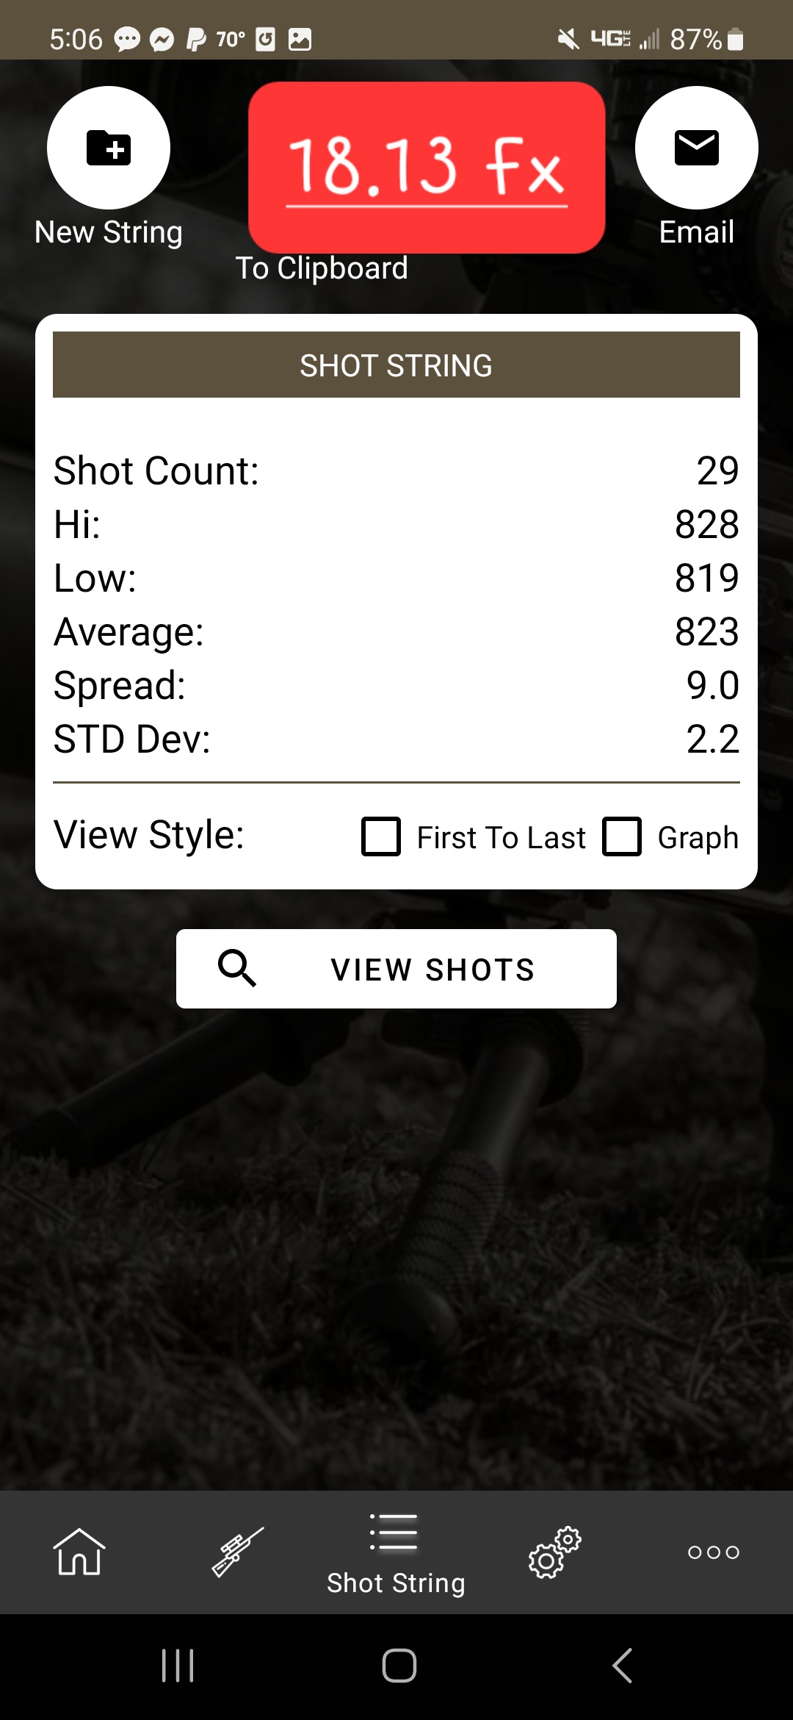Click the VIEW SHOTS button
The height and width of the screenshot is (1720, 793).
tap(396, 969)
